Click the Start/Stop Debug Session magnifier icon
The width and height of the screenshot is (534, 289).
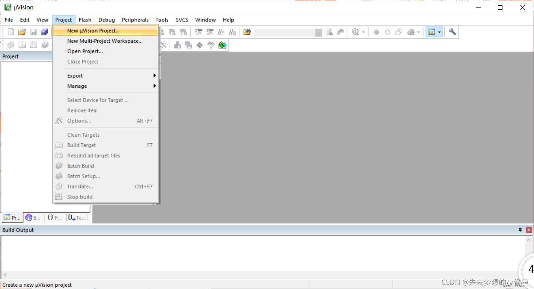[x=355, y=32]
